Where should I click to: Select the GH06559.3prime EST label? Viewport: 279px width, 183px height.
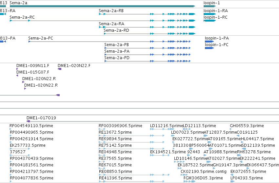click(247, 126)
